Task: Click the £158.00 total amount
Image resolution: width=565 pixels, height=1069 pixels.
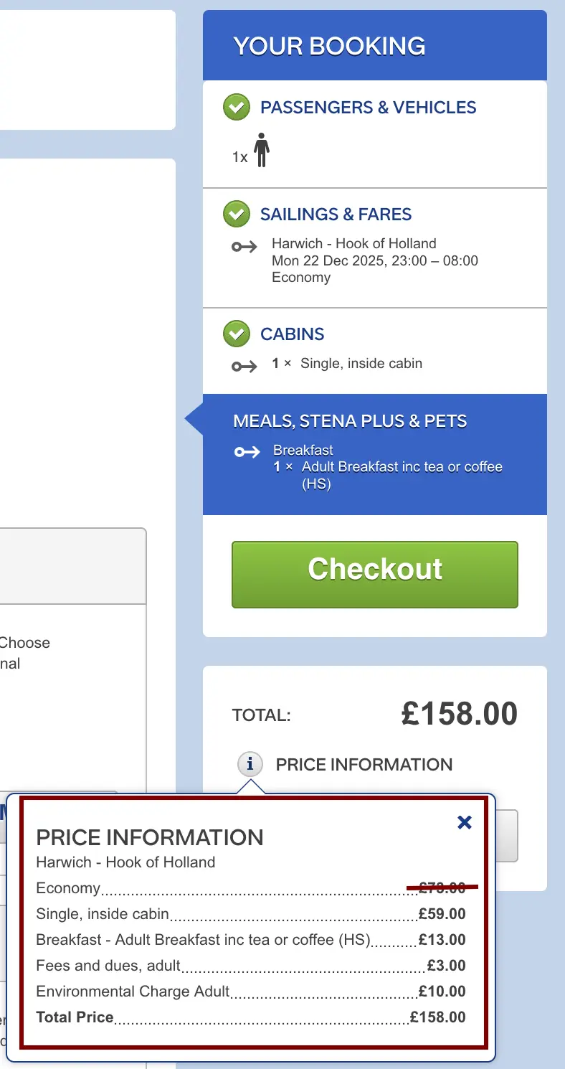Action: click(x=459, y=715)
